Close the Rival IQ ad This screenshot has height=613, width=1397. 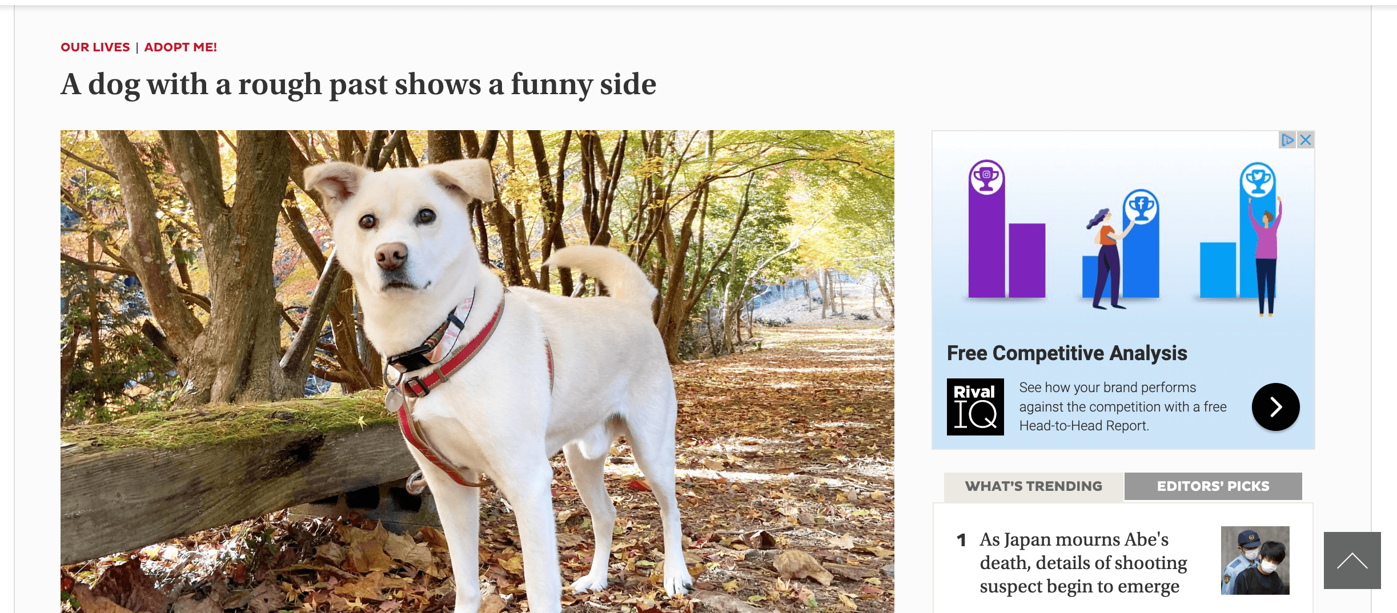pyautogui.click(x=1306, y=140)
